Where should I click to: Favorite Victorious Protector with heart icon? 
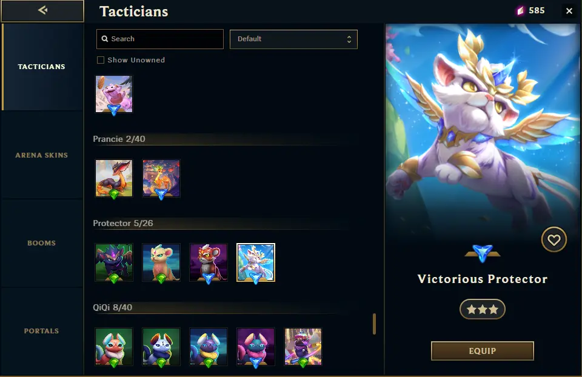point(554,239)
